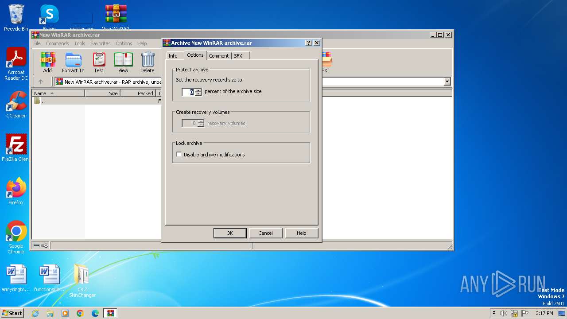Switch to the SFX tab
The width and height of the screenshot is (567, 319).
tap(240, 56)
